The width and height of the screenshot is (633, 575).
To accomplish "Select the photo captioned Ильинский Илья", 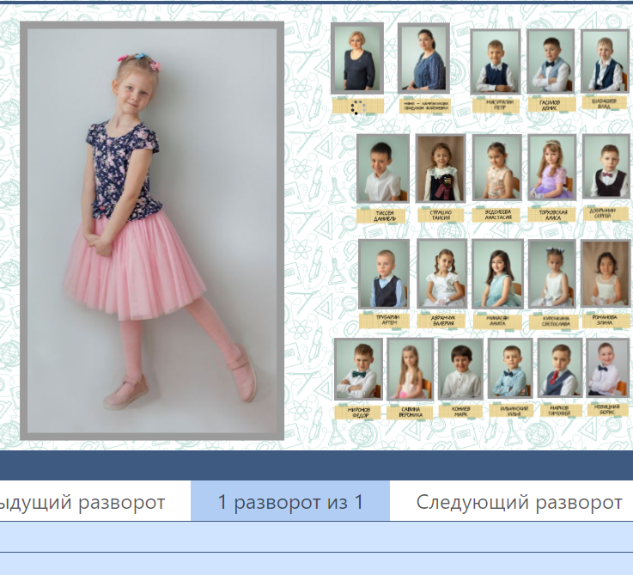I will tap(510, 369).
